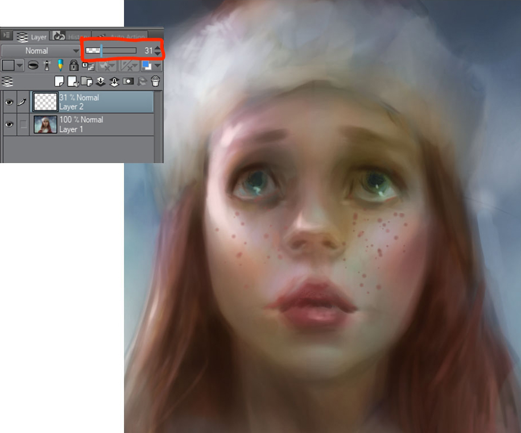Click the Lock Layer padlock icon
This screenshot has width=521, height=433.
click(74, 65)
